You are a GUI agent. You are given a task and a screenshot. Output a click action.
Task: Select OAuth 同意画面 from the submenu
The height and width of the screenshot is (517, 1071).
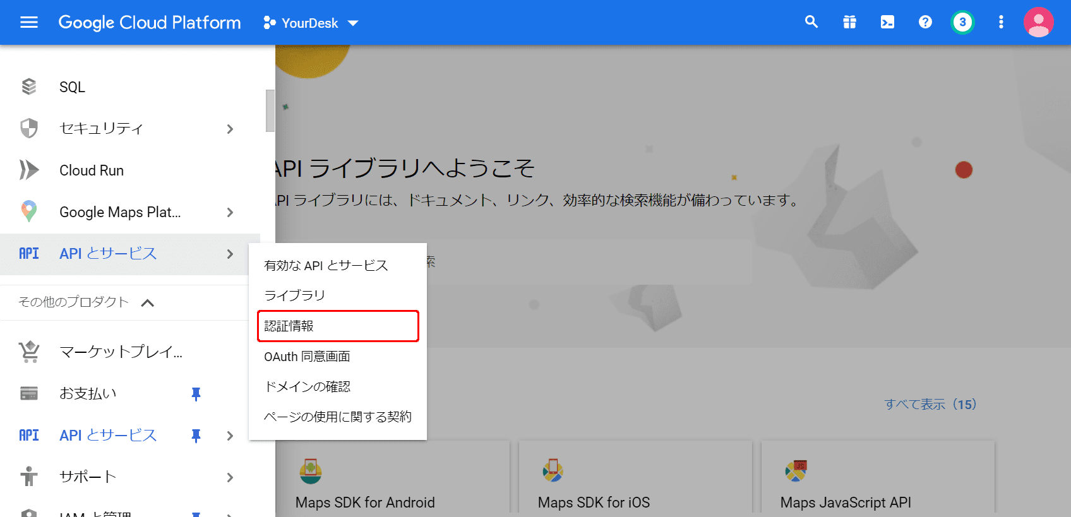(x=338, y=357)
